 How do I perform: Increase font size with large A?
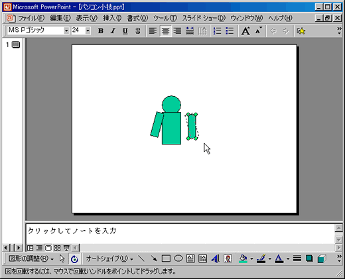point(245,31)
